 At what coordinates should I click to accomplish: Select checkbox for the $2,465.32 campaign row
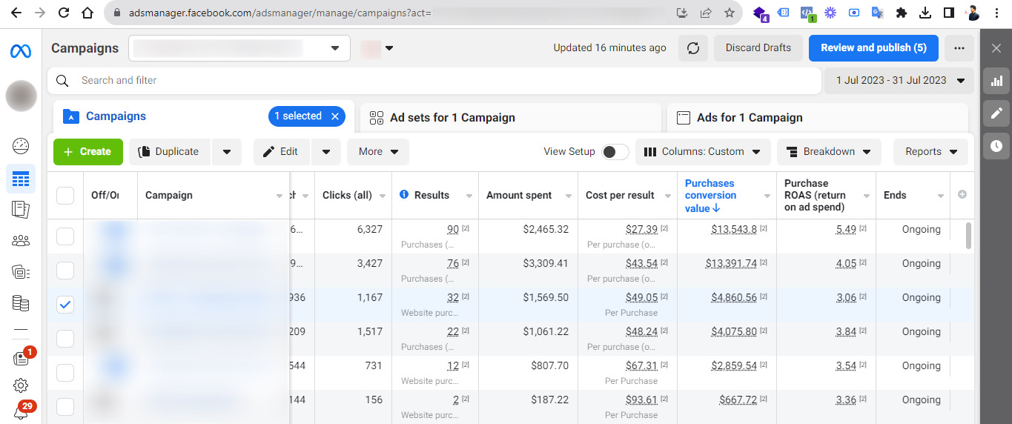pyautogui.click(x=65, y=236)
